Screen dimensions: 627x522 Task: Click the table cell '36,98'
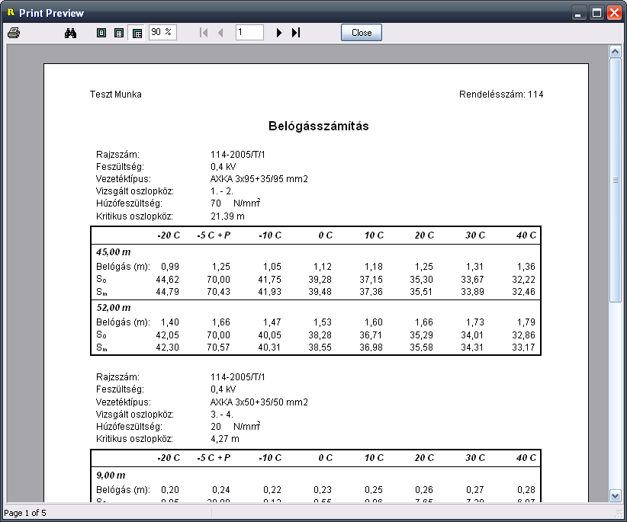(x=371, y=347)
